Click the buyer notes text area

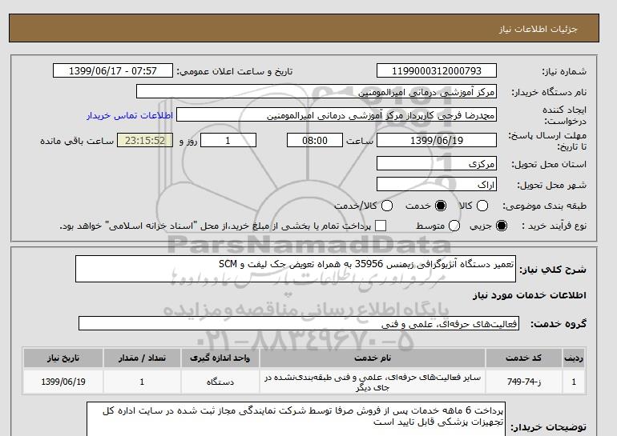pyautogui.click(x=296, y=418)
